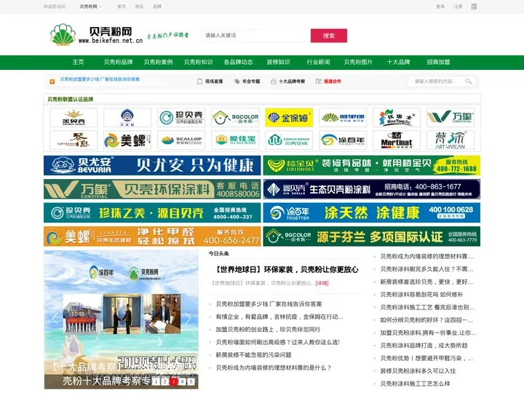Open 各品牌动态 navigation item

point(238,62)
